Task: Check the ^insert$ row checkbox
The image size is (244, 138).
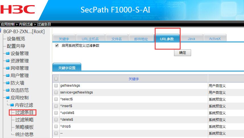Action: click(56, 106)
